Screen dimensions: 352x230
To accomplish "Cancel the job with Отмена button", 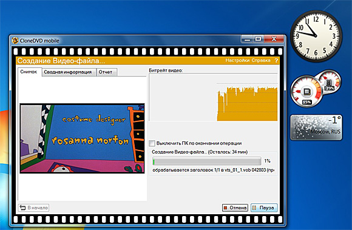I will 235,208.
